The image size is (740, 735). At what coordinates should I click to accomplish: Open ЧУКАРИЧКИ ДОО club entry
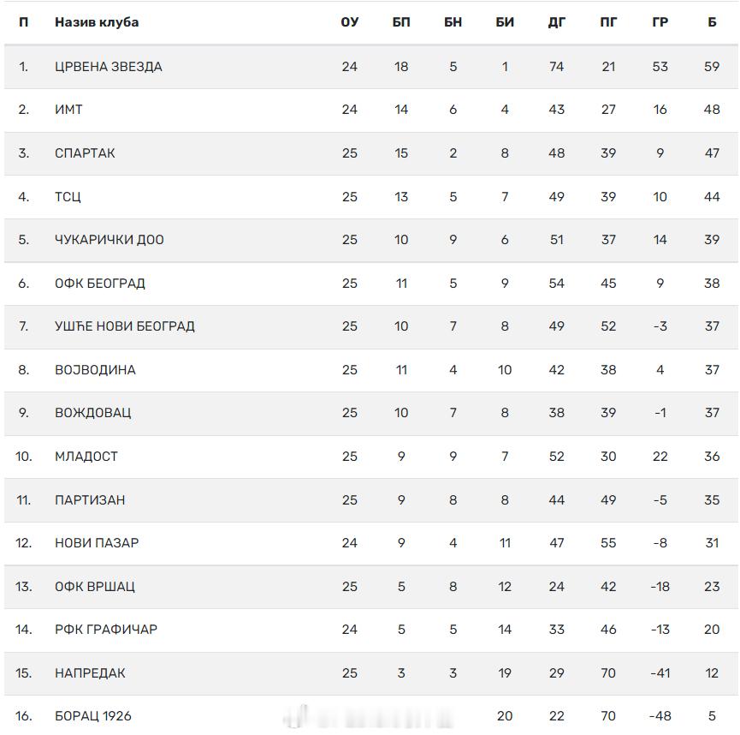110,240
